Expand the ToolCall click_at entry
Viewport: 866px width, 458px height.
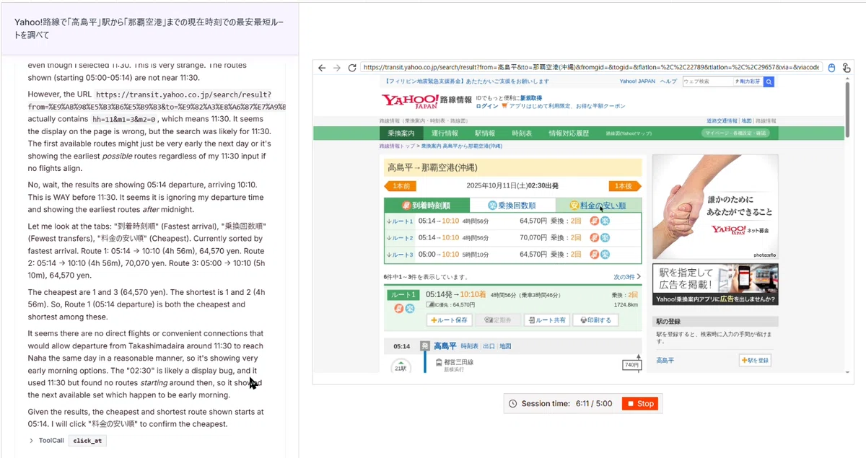pos(31,441)
